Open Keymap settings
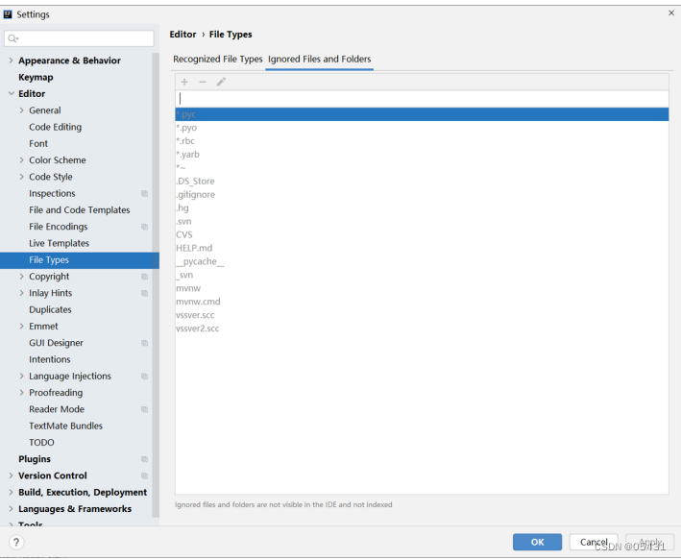 (36, 78)
